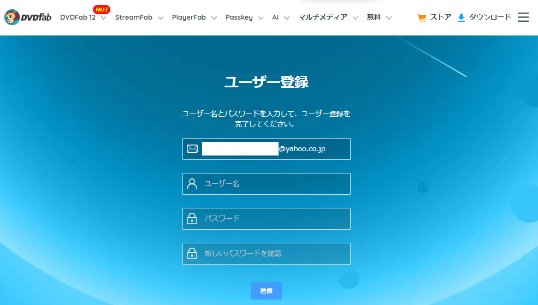Expand the DVDFab 12 dropdown chevron
The width and height of the screenshot is (538, 305).
coord(103,18)
